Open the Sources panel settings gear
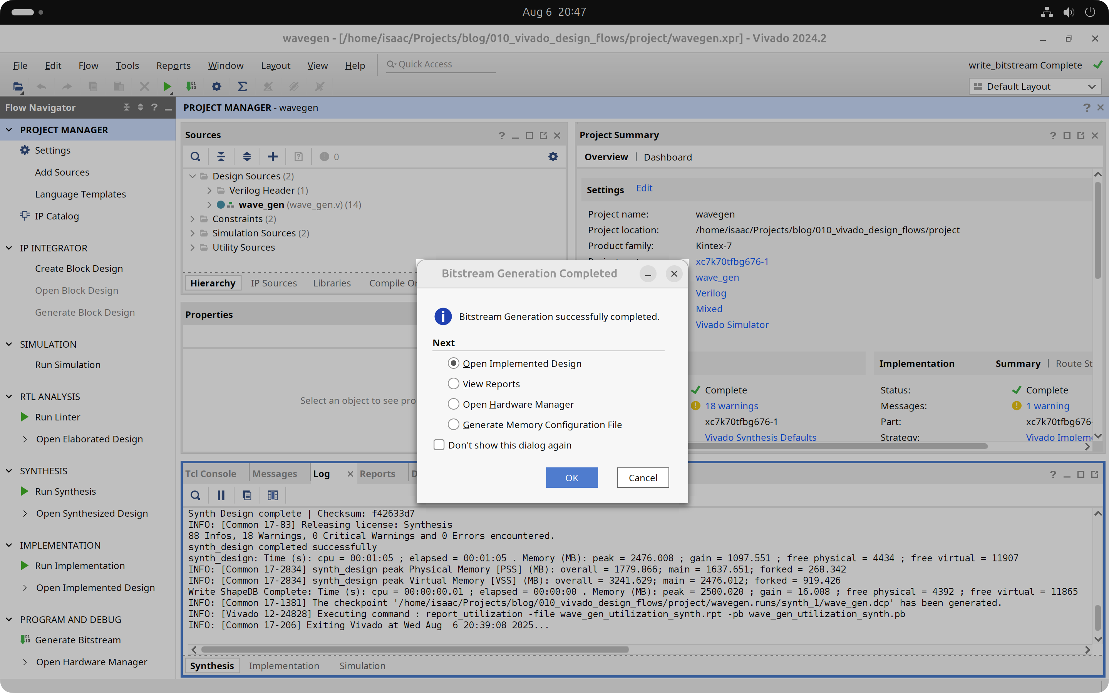 [x=553, y=157]
